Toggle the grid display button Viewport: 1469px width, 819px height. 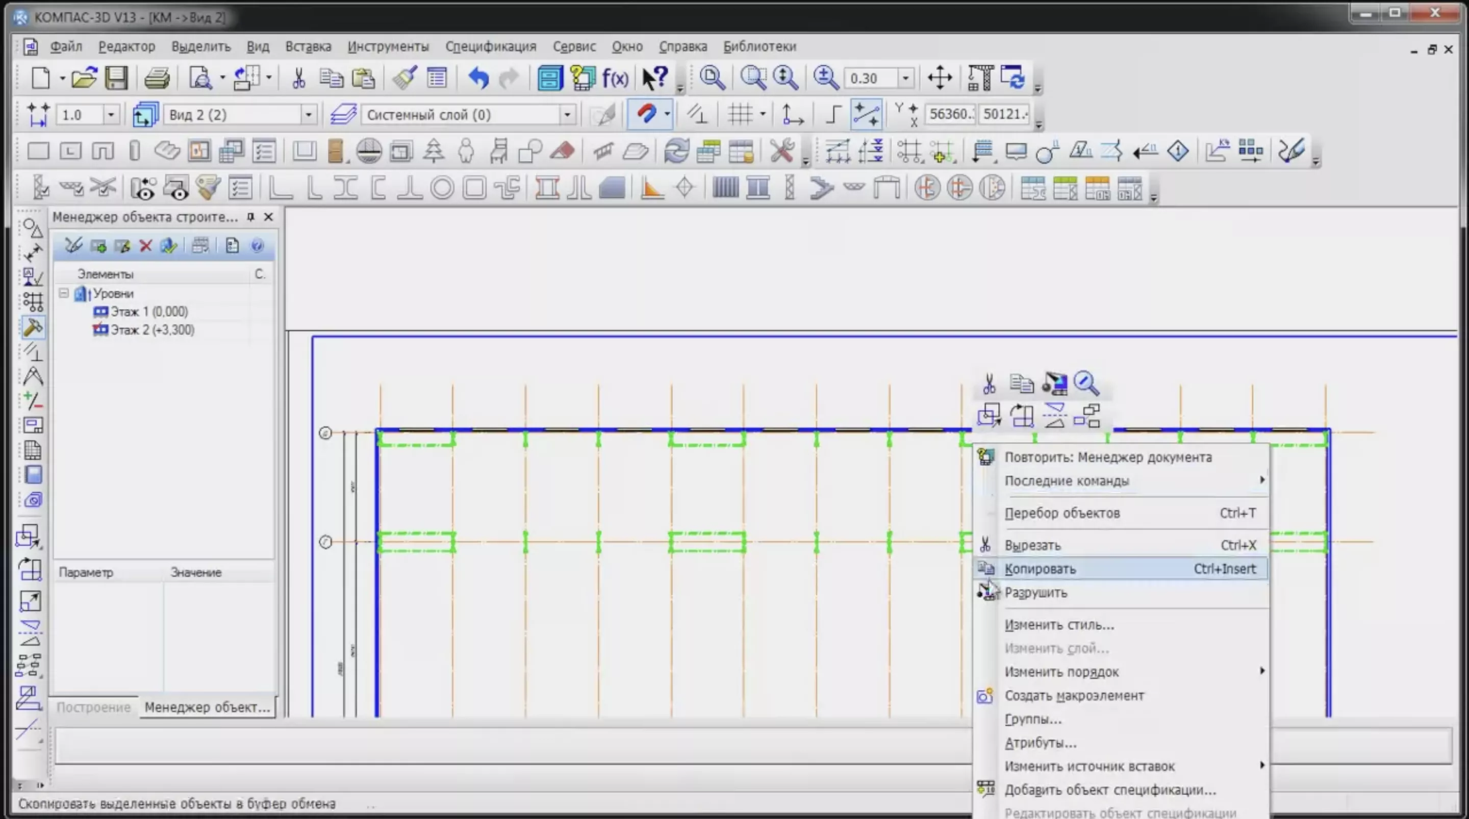(740, 114)
